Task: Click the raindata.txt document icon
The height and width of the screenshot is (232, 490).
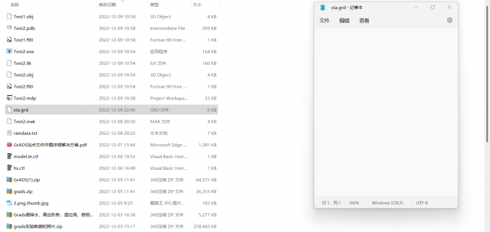Action: point(9,133)
